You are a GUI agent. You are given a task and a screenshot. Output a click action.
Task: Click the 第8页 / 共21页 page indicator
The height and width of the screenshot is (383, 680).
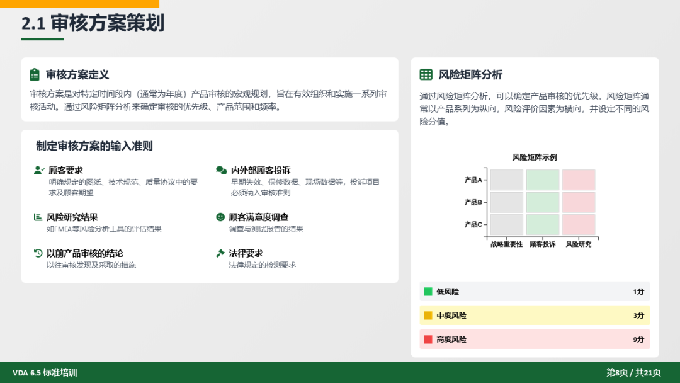633,372
